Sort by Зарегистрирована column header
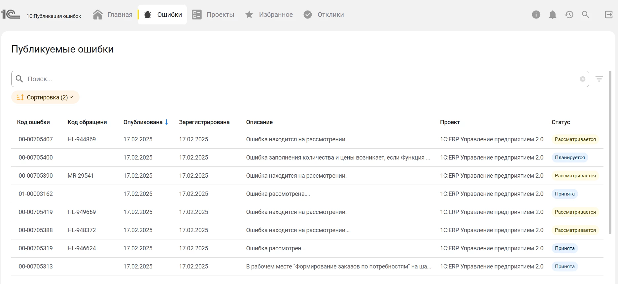The image size is (618, 284). click(x=204, y=122)
